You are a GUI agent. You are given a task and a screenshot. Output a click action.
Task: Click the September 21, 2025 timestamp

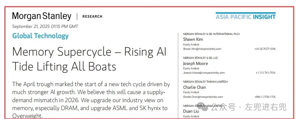(x=45, y=26)
